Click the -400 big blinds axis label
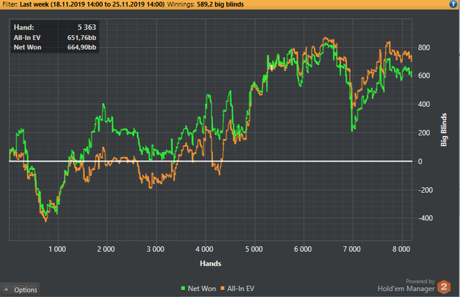 [x=425, y=218]
